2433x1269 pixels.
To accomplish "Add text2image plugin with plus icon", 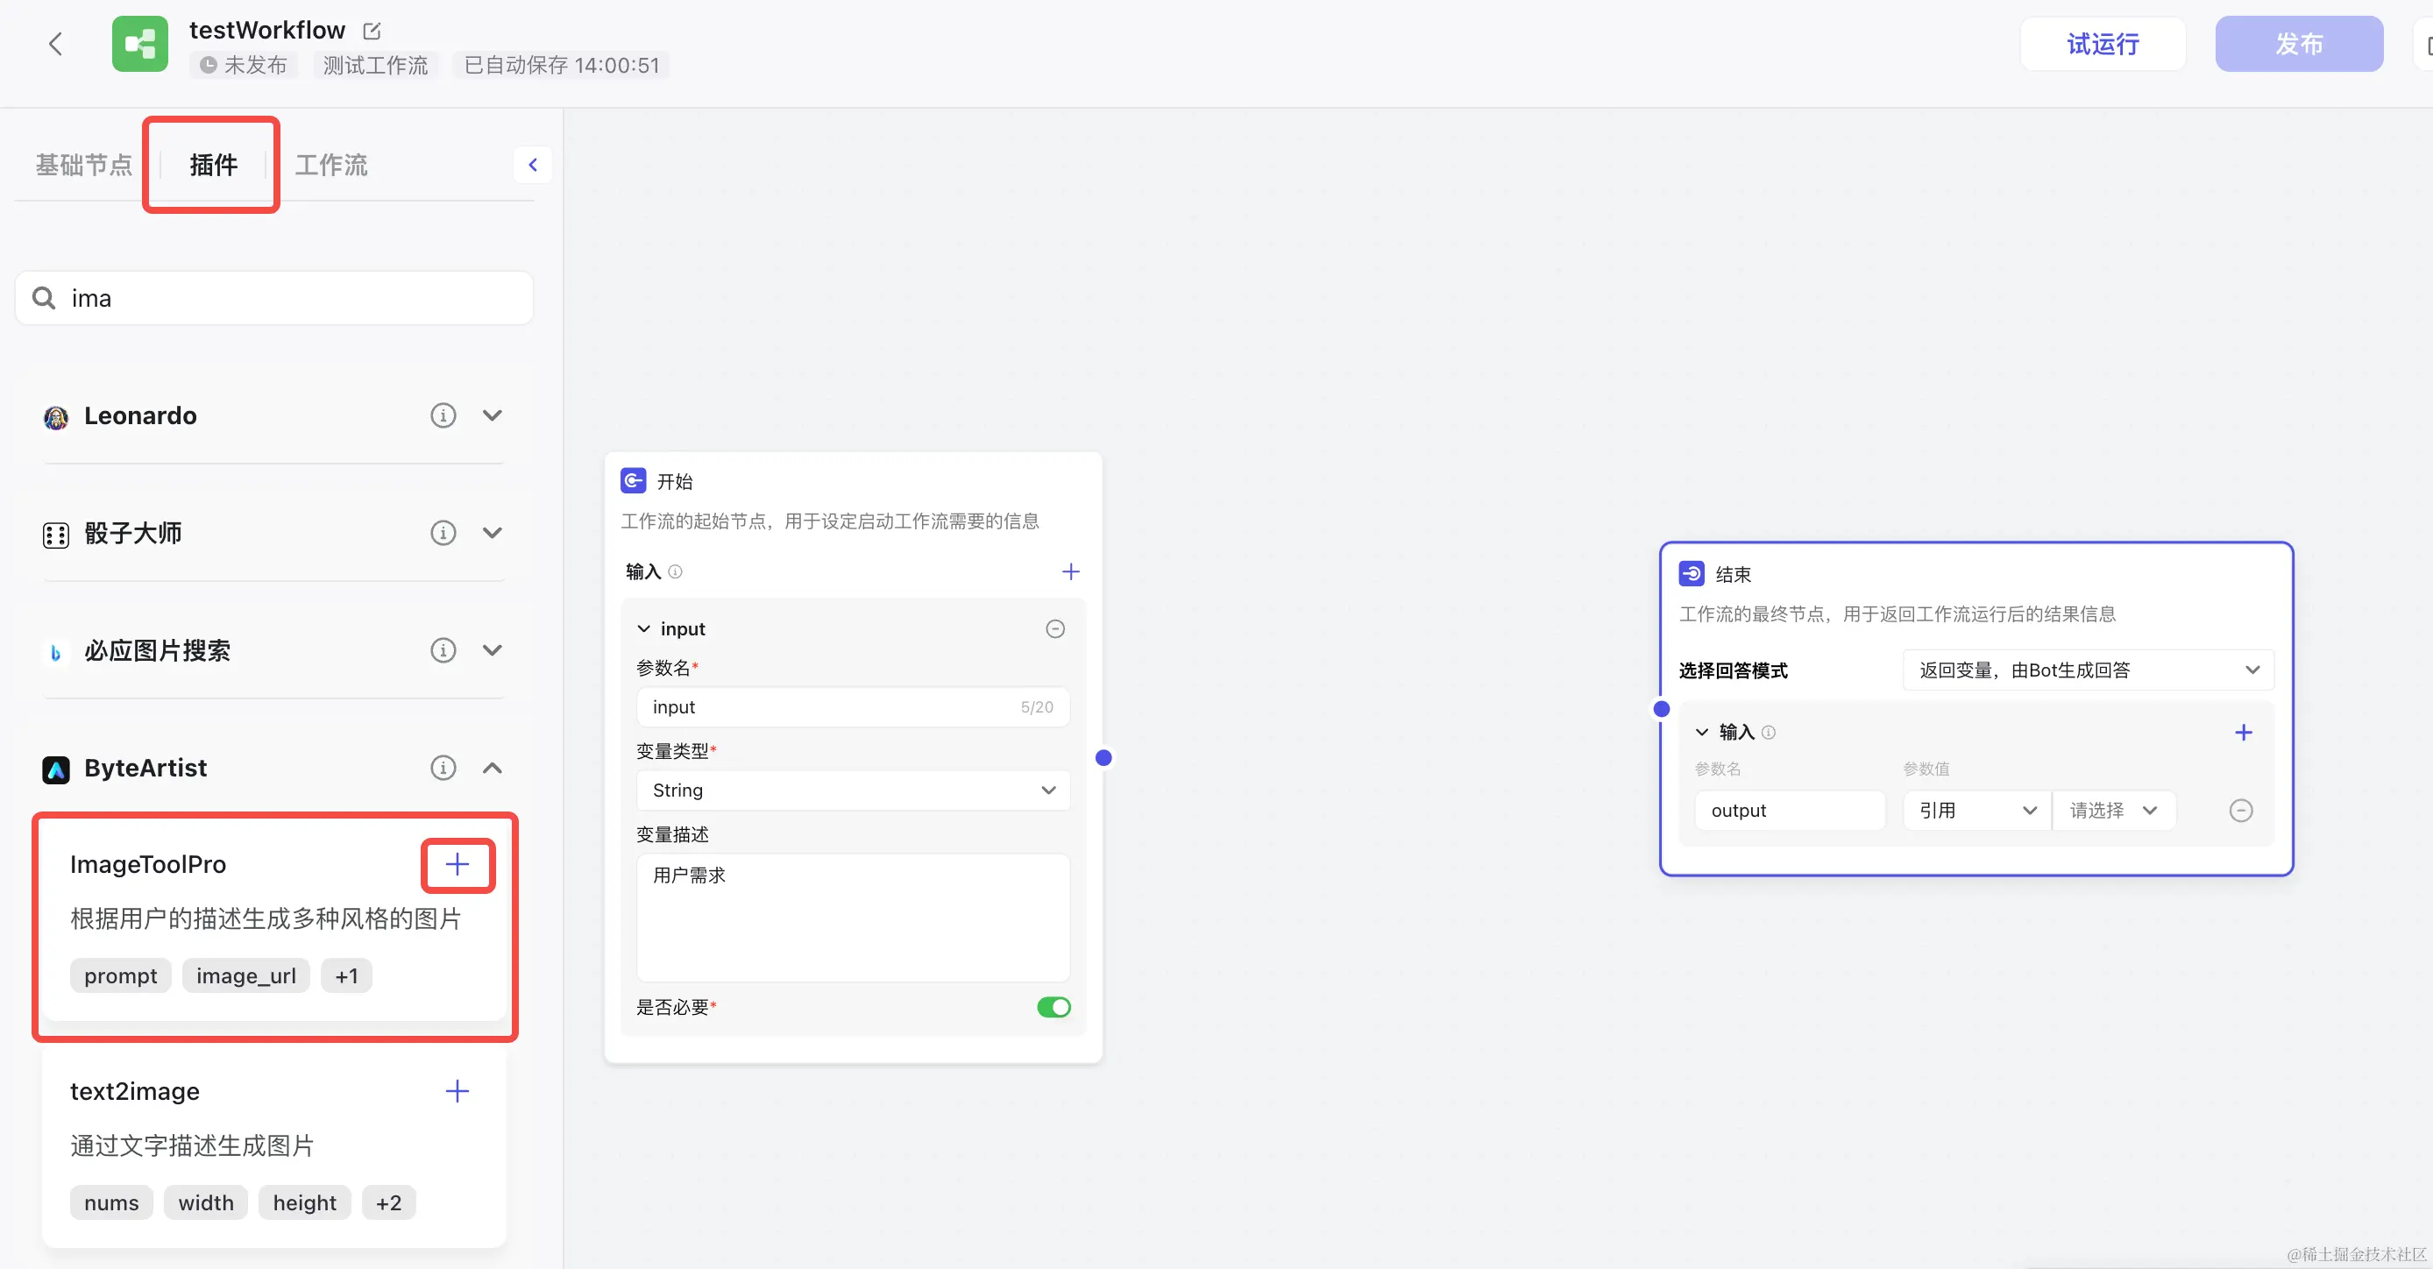I will [x=458, y=1090].
